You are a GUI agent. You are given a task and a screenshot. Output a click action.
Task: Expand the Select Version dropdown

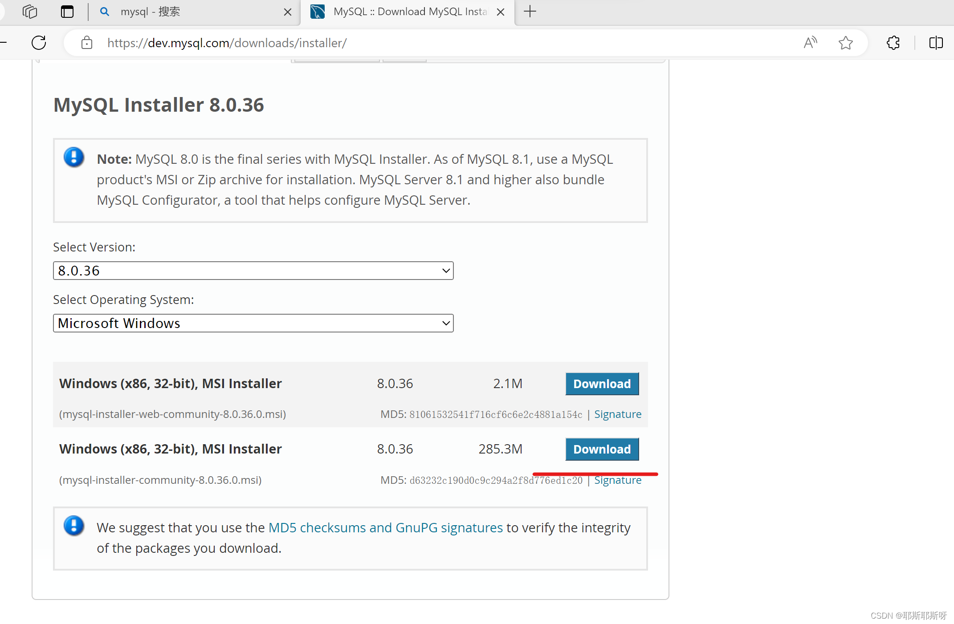click(253, 271)
